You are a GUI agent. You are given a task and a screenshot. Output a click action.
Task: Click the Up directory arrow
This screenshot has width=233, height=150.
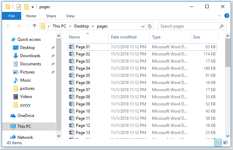click(x=34, y=26)
